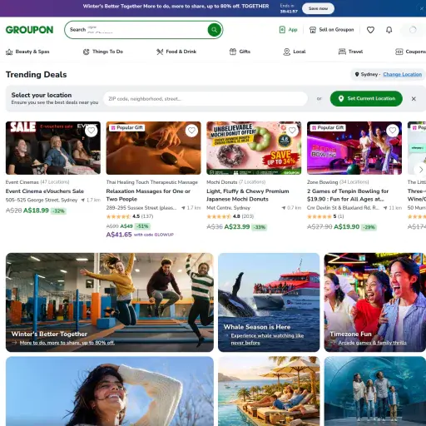Open Whale Season is Here banner
This screenshot has height=426, width=426.
pyautogui.click(x=269, y=302)
